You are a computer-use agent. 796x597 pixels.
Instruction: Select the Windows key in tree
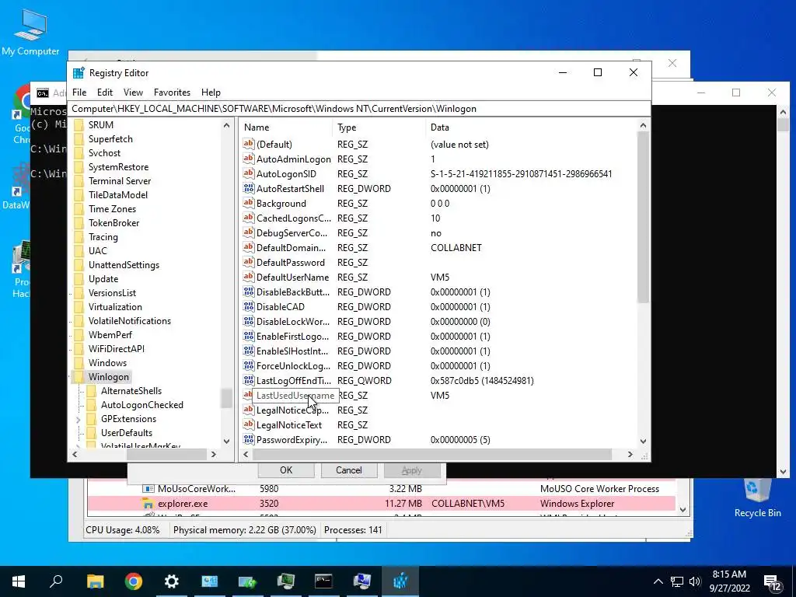pos(107,363)
